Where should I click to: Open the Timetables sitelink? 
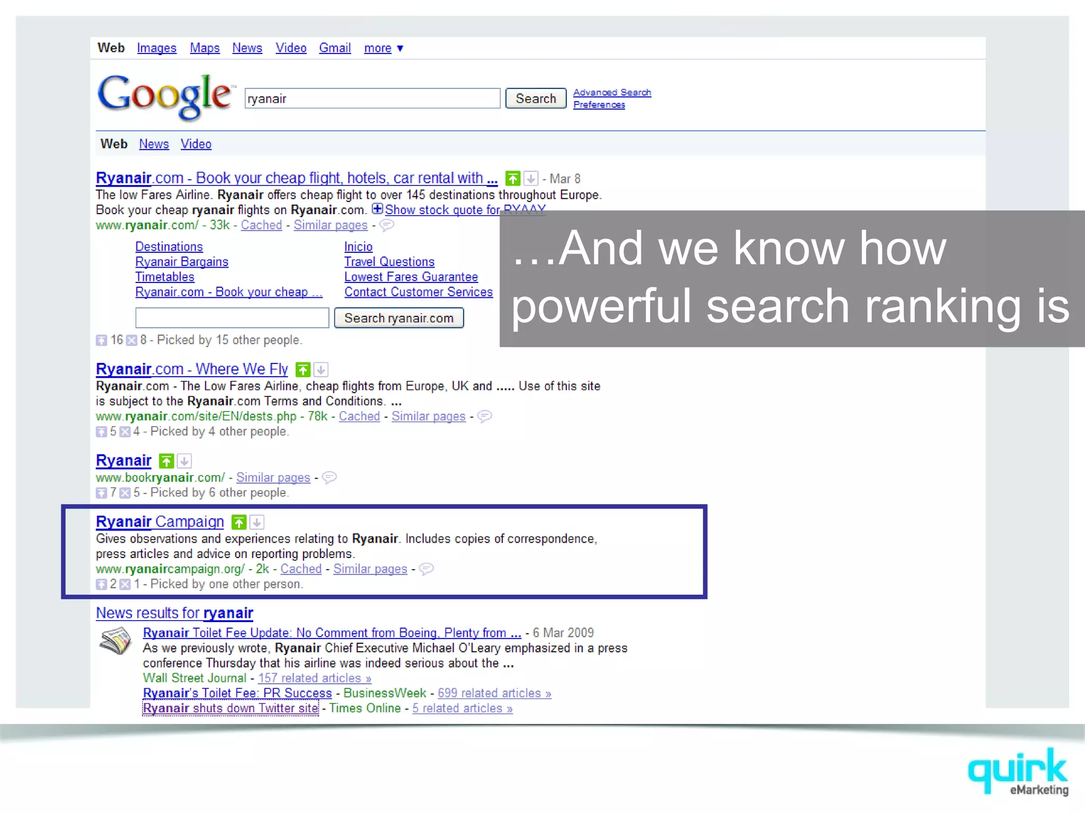point(165,277)
